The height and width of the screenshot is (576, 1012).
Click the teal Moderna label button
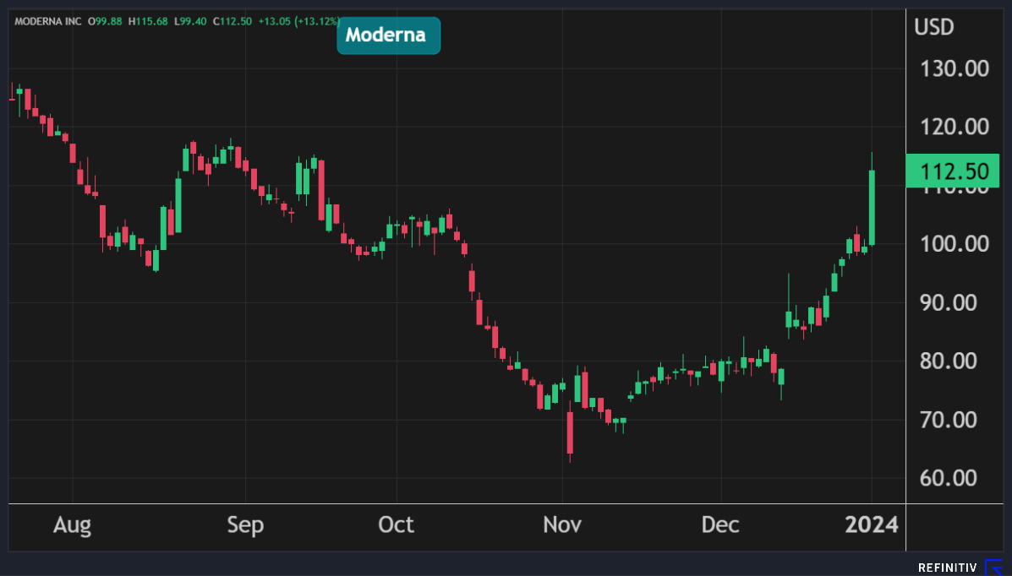(388, 35)
